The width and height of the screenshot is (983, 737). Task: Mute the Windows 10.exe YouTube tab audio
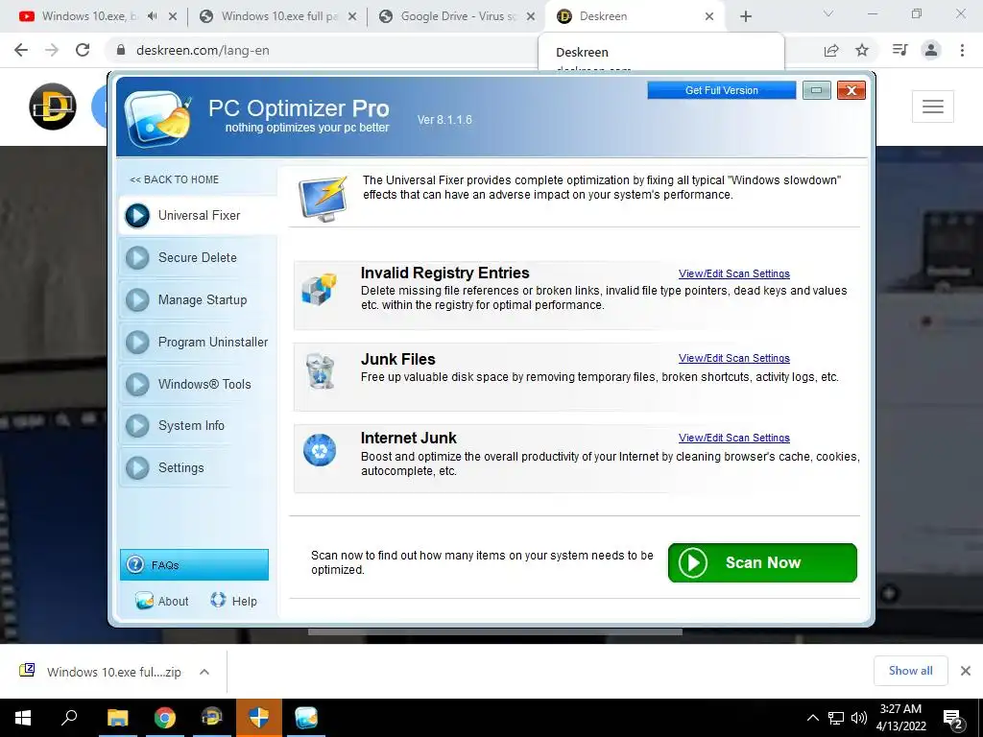pyautogui.click(x=153, y=16)
